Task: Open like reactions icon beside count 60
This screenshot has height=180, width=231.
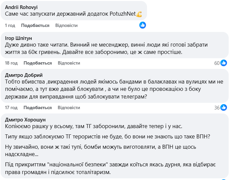Action: (x=224, y=63)
